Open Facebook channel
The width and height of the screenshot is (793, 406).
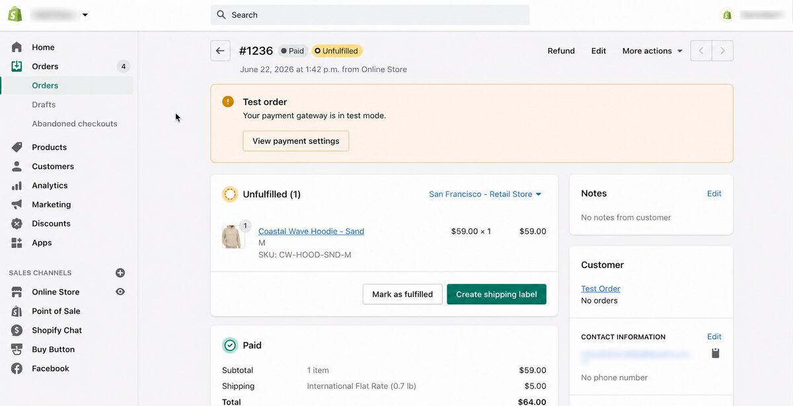51,368
